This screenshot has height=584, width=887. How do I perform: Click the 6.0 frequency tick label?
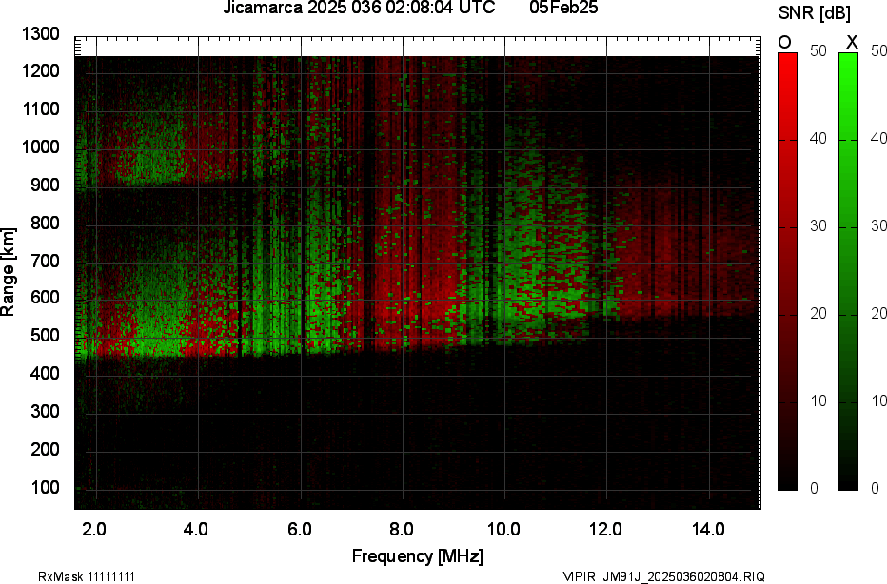299,530
